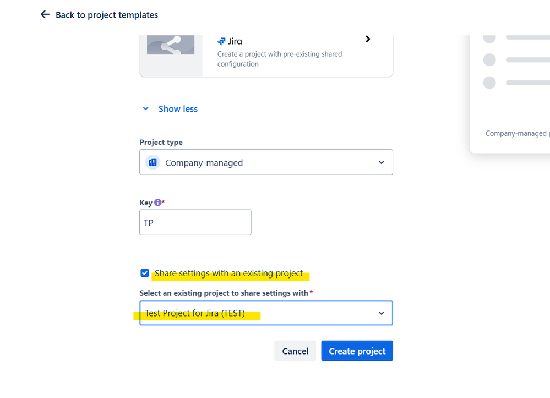Click the Company-managed project type icon
Viewport: 550px width, 398px height.
(153, 162)
